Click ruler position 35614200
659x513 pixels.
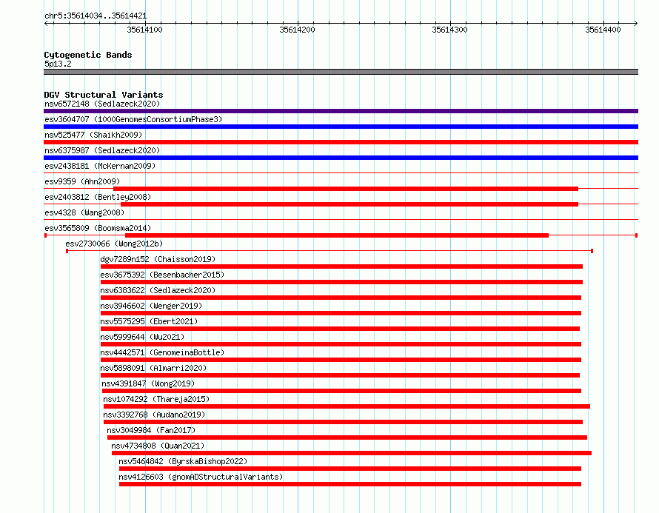[297, 30]
